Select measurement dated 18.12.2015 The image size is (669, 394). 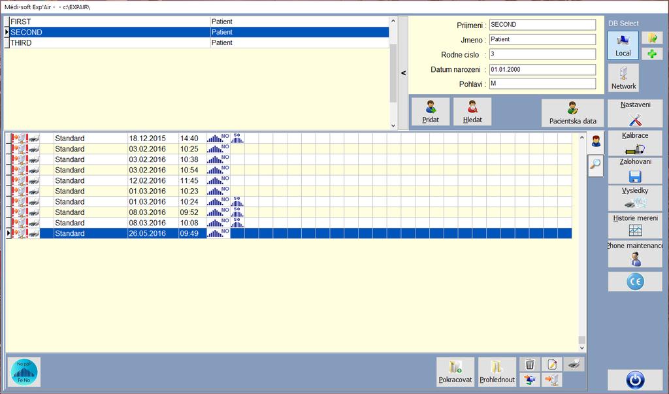click(288, 139)
